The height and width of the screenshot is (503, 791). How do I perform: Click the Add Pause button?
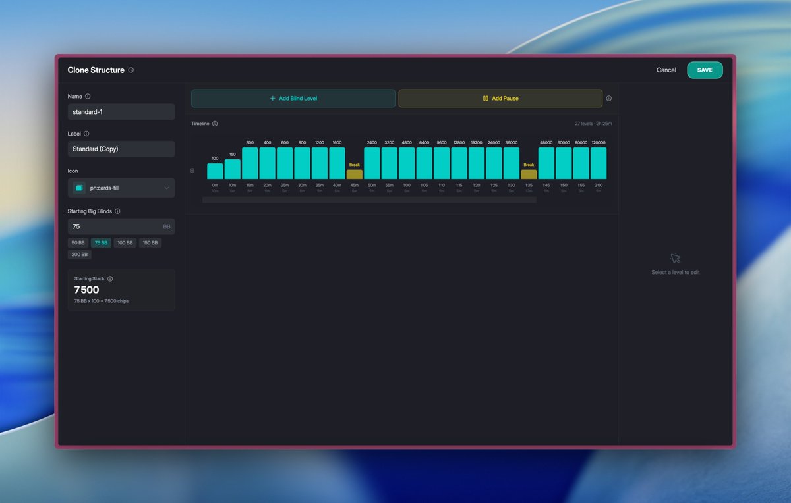tap(500, 99)
